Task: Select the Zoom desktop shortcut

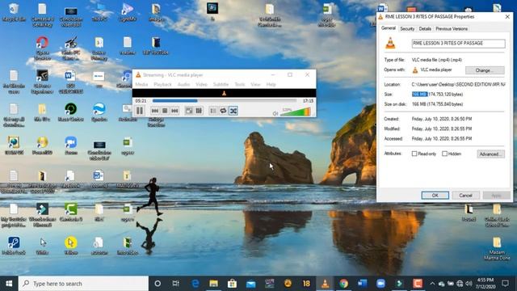Action: (x=71, y=145)
